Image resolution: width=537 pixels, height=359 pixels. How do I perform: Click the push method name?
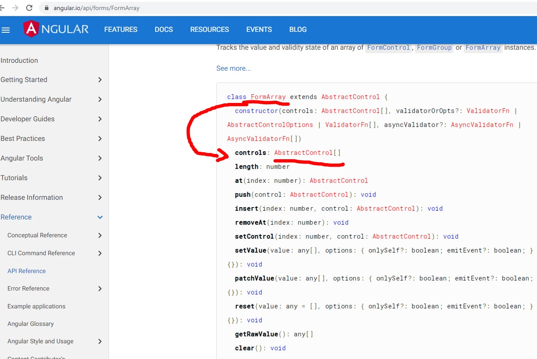coord(243,195)
